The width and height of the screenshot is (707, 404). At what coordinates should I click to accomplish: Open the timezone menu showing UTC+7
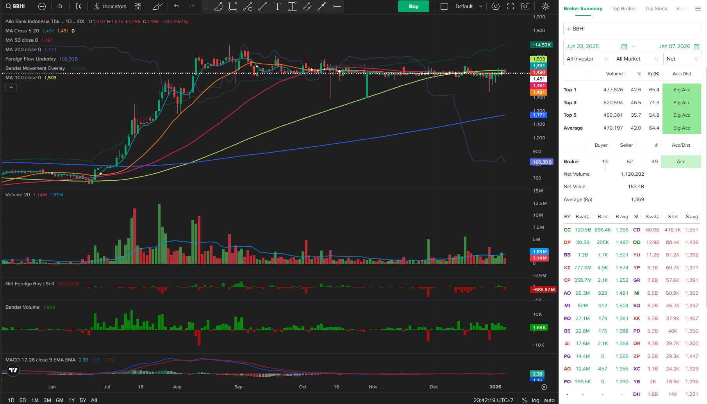493,400
